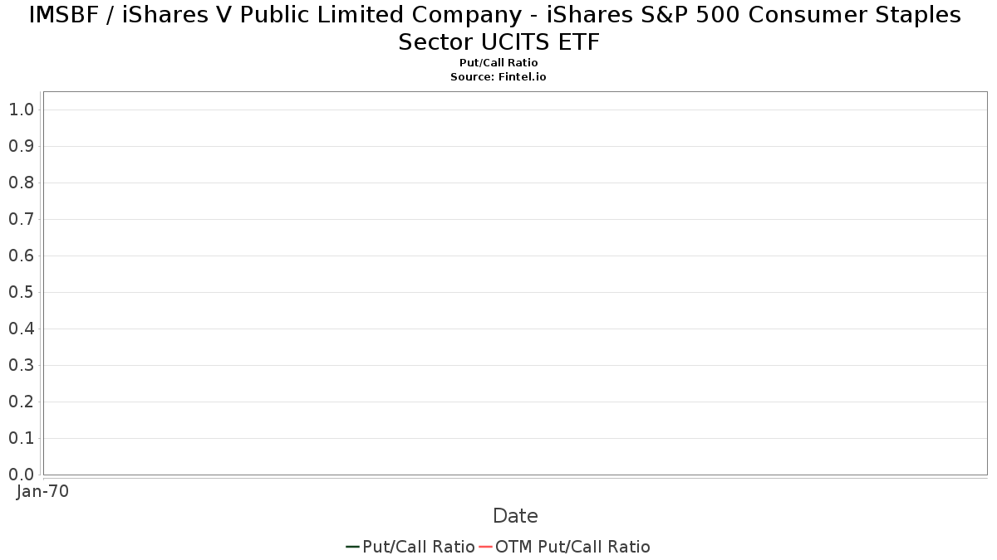
Task: Click the 0.3 y-axis tick label
Action: [21, 365]
